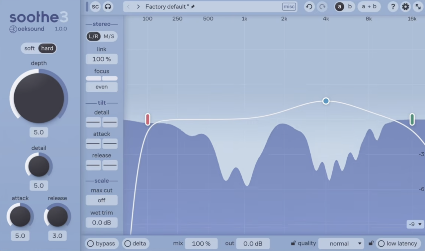Undo the last change
This screenshot has height=251, width=425.
click(x=309, y=7)
